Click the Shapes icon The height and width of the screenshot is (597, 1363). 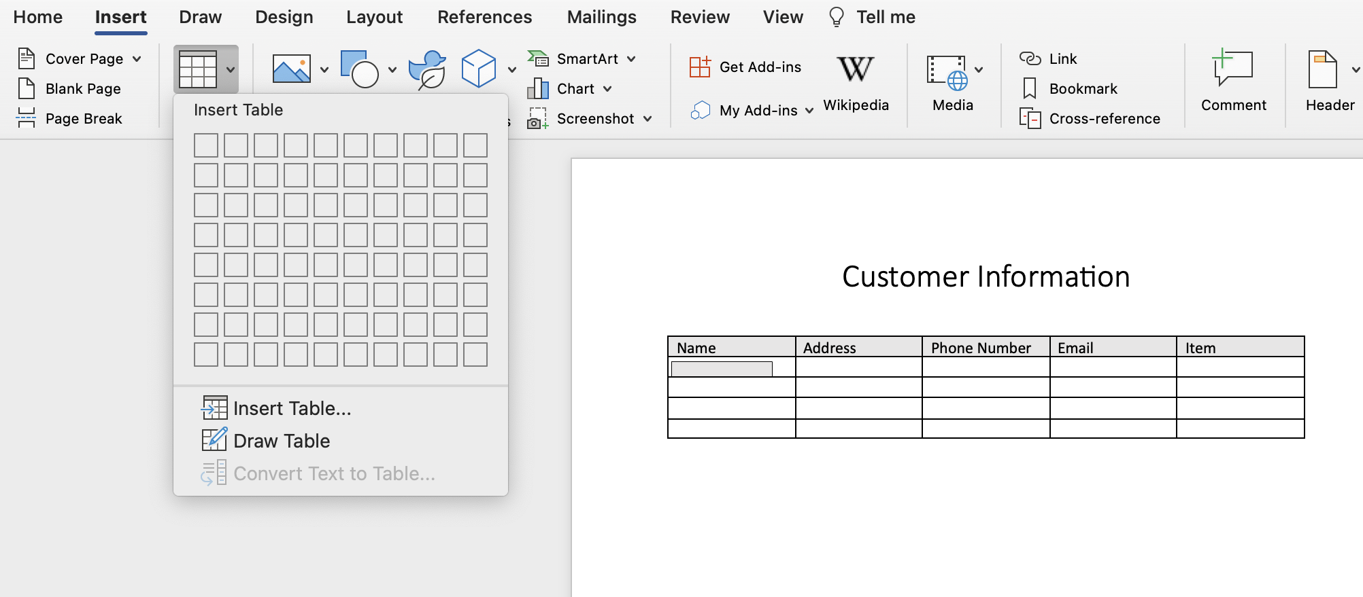360,69
